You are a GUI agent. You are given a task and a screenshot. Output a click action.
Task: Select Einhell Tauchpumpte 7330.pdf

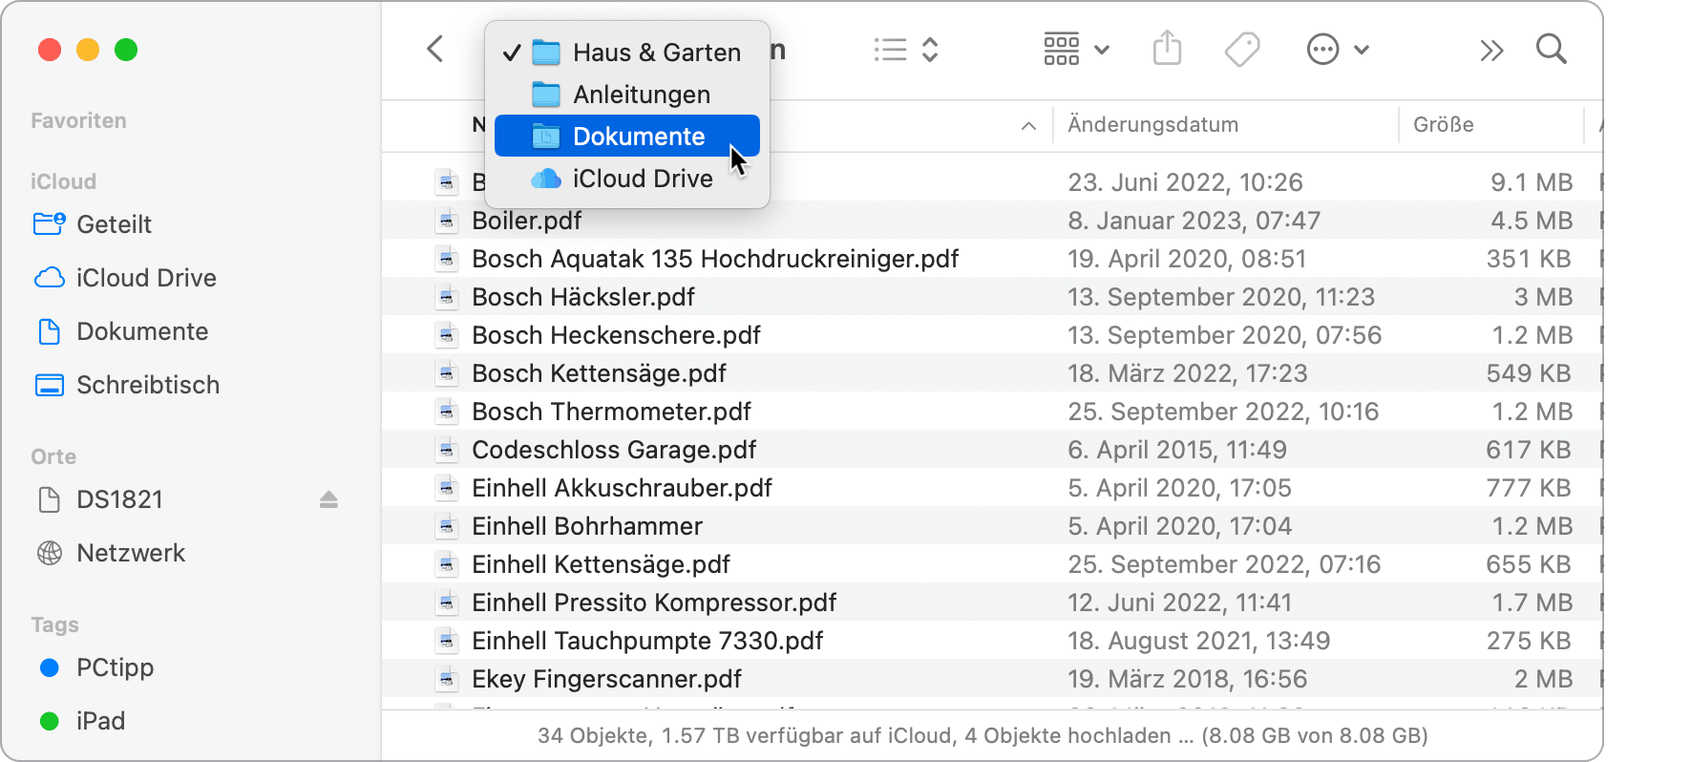[647, 641]
